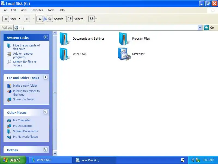This screenshot has width=218, height=164.
Task: Open the File menu
Action: coord(5,10)
